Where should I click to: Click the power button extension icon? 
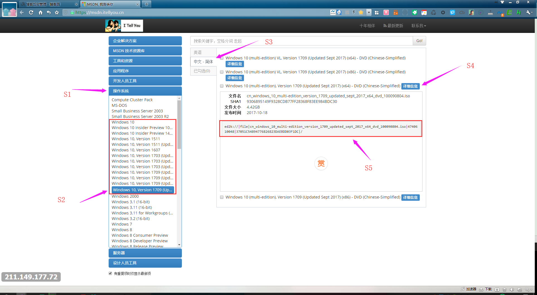(443, 12)
